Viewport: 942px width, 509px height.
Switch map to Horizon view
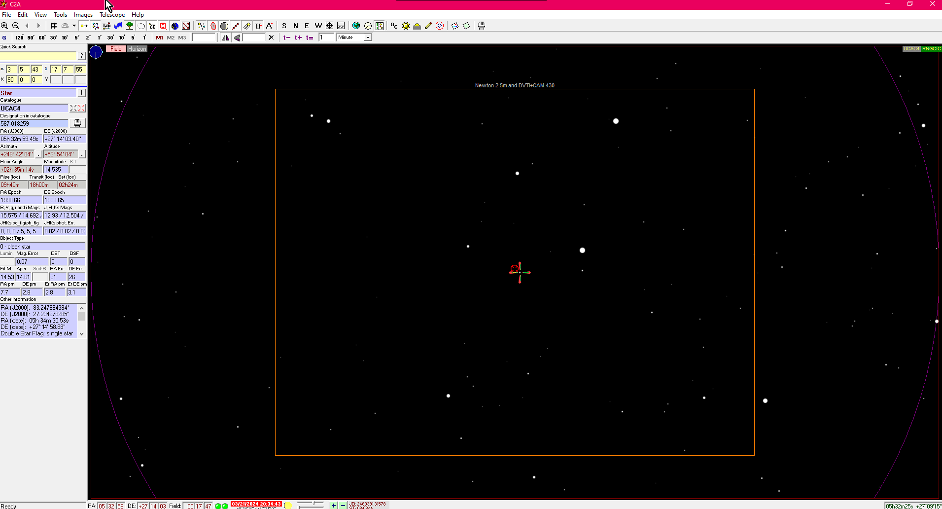click(137, 49)
